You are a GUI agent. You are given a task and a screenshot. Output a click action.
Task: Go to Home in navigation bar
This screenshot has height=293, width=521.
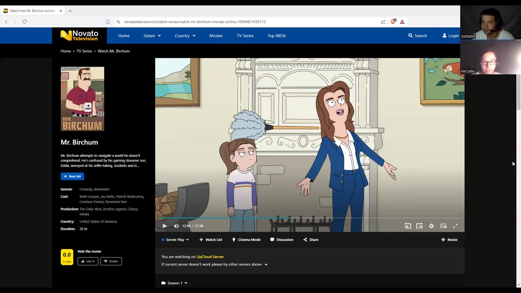[124, 36]
